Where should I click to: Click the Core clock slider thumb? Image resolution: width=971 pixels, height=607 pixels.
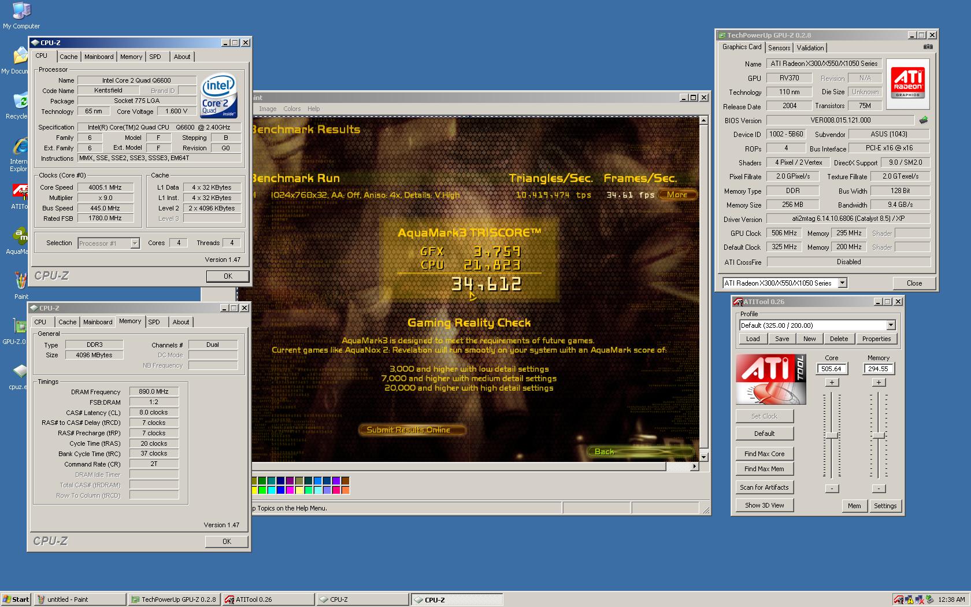pyautogui.click(x=832, y=435)
